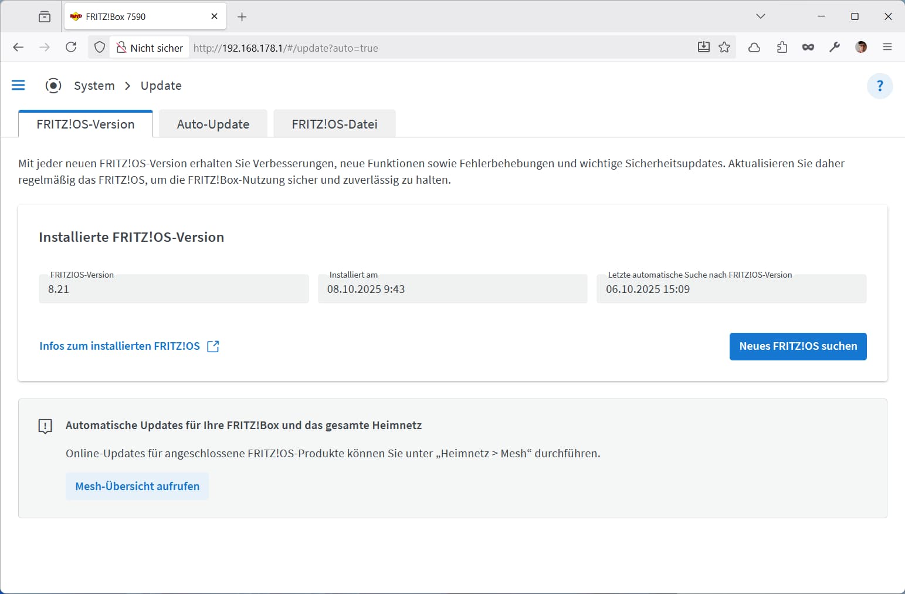Click the System section icon in breadcrumb

pos(53,86)
